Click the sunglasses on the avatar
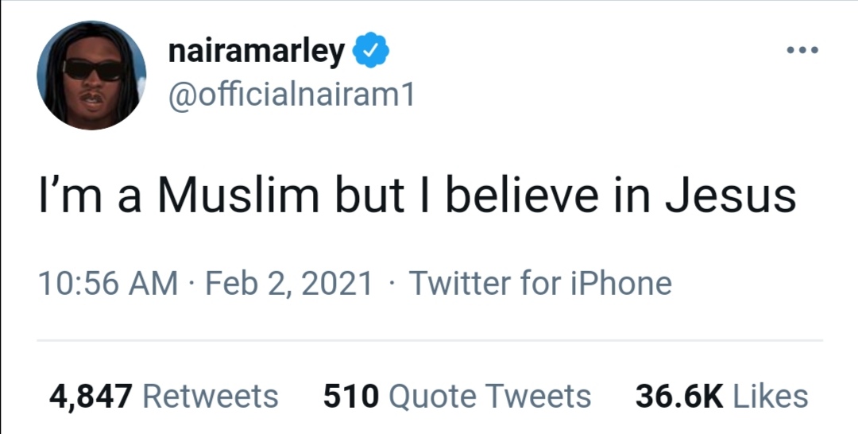The height and width of the screenshot is (434, 858). click(x=93, y=70)
